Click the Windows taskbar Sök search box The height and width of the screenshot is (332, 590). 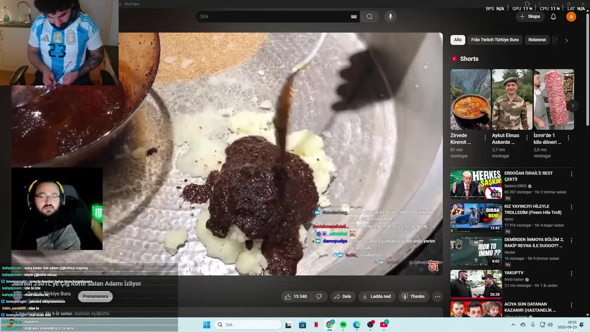point(248,325)
